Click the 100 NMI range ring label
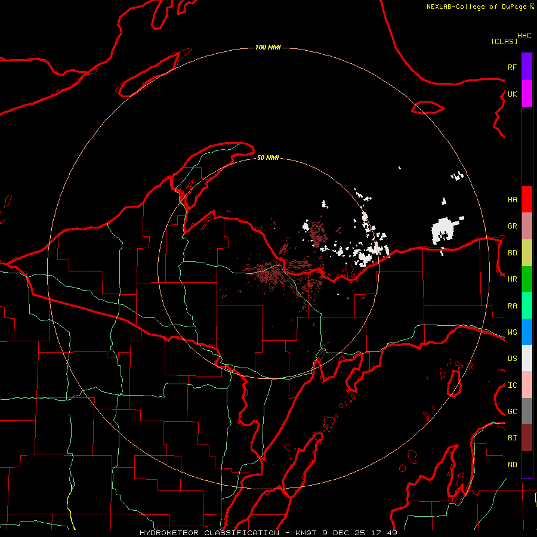The width and height of the screenshot is (537, 537). point(268,47)
